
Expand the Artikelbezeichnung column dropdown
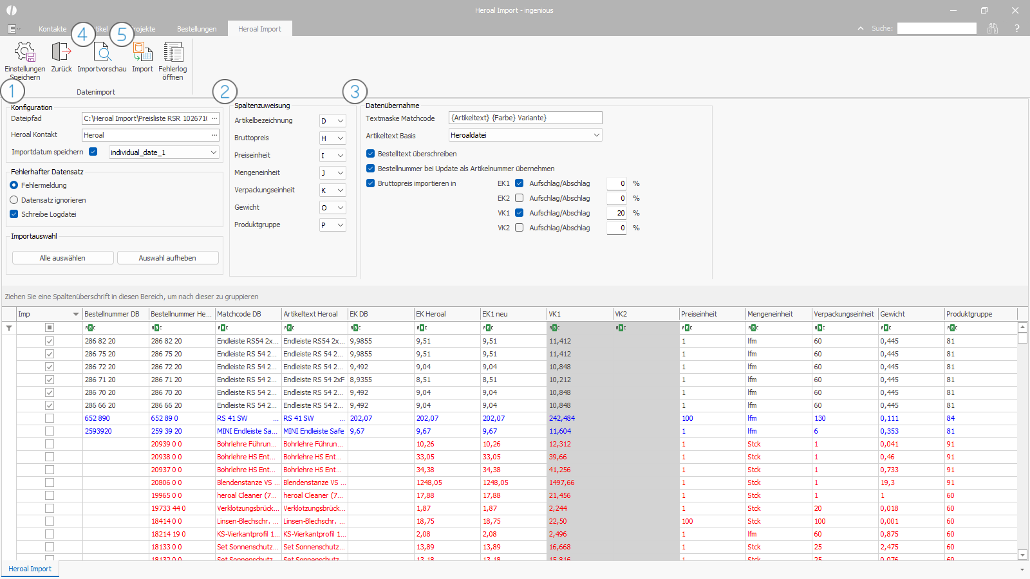(x=340, y=121)
